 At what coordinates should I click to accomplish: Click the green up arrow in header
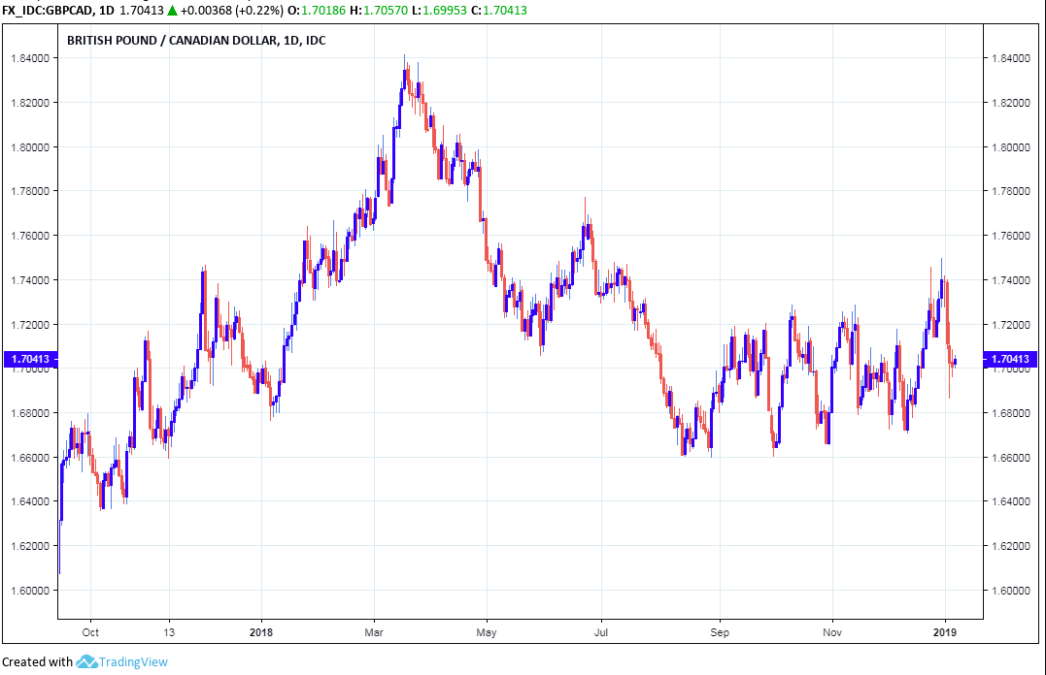pyautogui.click(x=172, y=10)
